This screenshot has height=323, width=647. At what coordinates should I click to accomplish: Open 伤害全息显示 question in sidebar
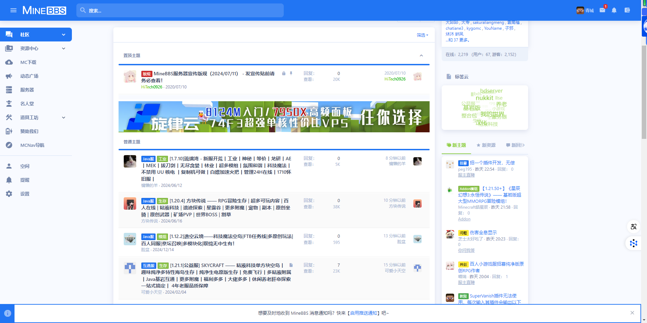[x=483, y=232]
